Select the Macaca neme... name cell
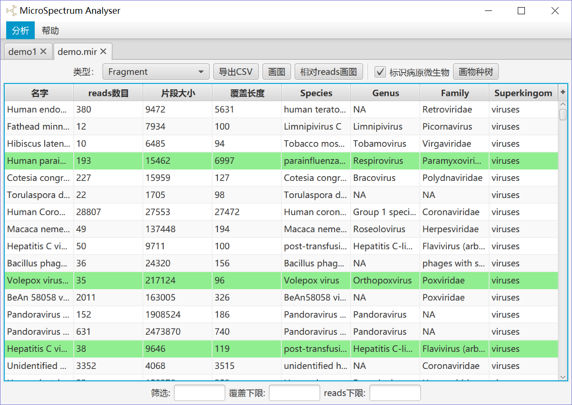 point(39,229)
